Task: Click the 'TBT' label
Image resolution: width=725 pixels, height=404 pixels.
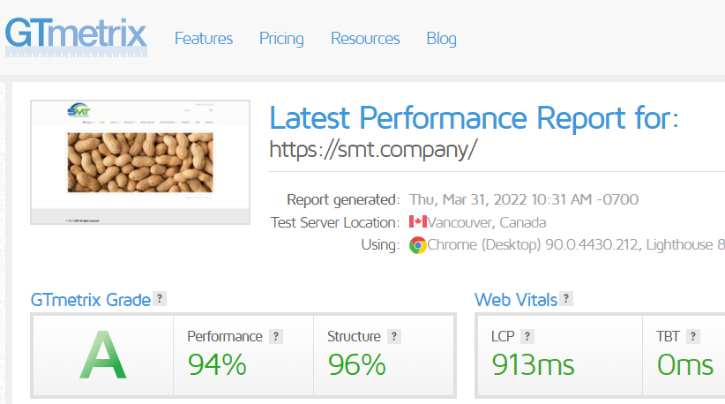Action: coord(668,336)
